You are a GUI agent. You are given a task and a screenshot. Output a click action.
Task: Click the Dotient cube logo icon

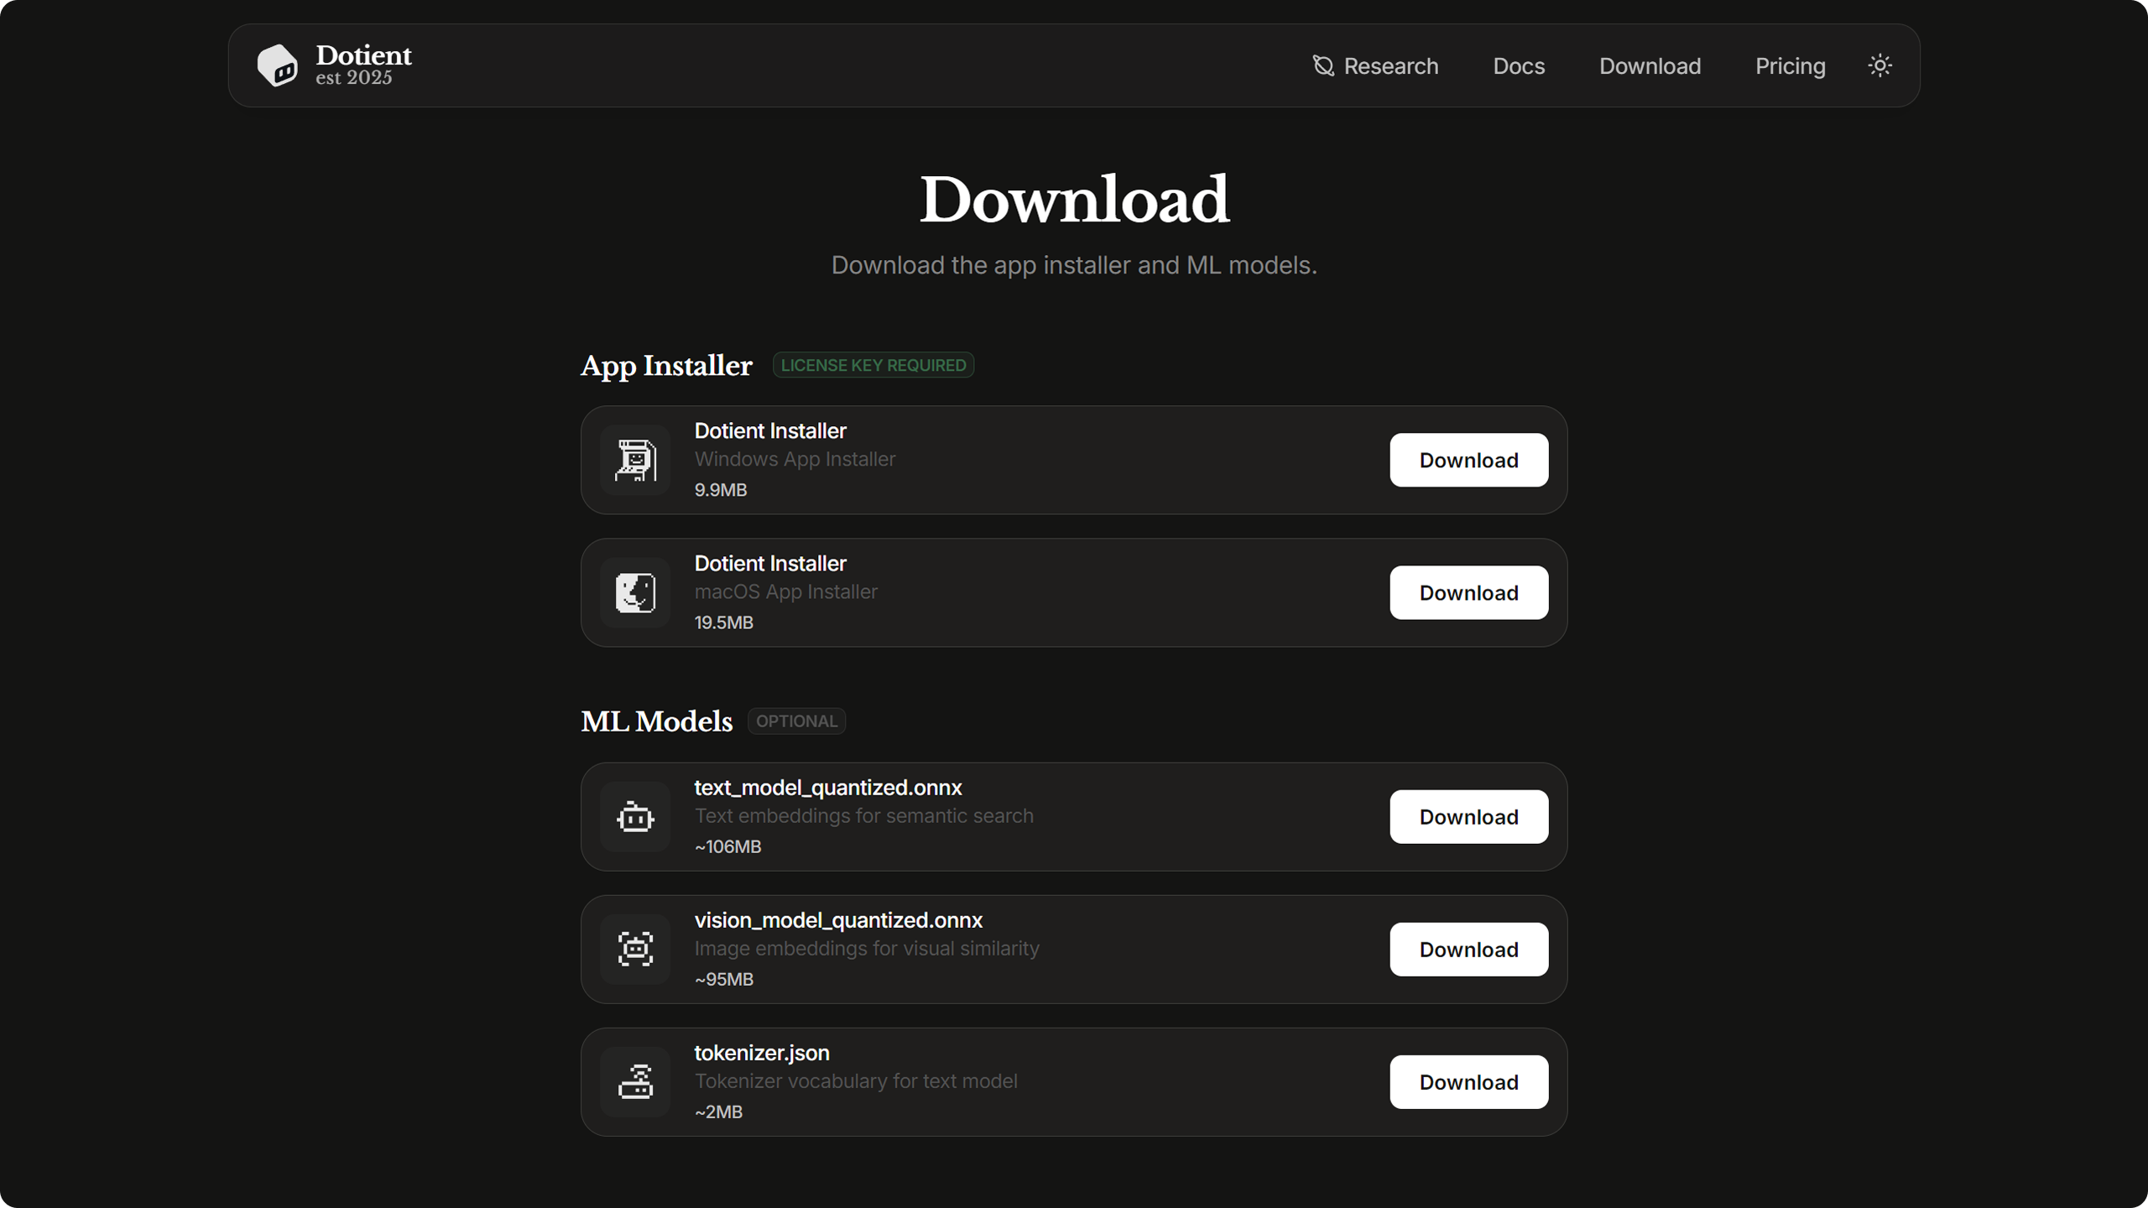(x=277, y=65)
